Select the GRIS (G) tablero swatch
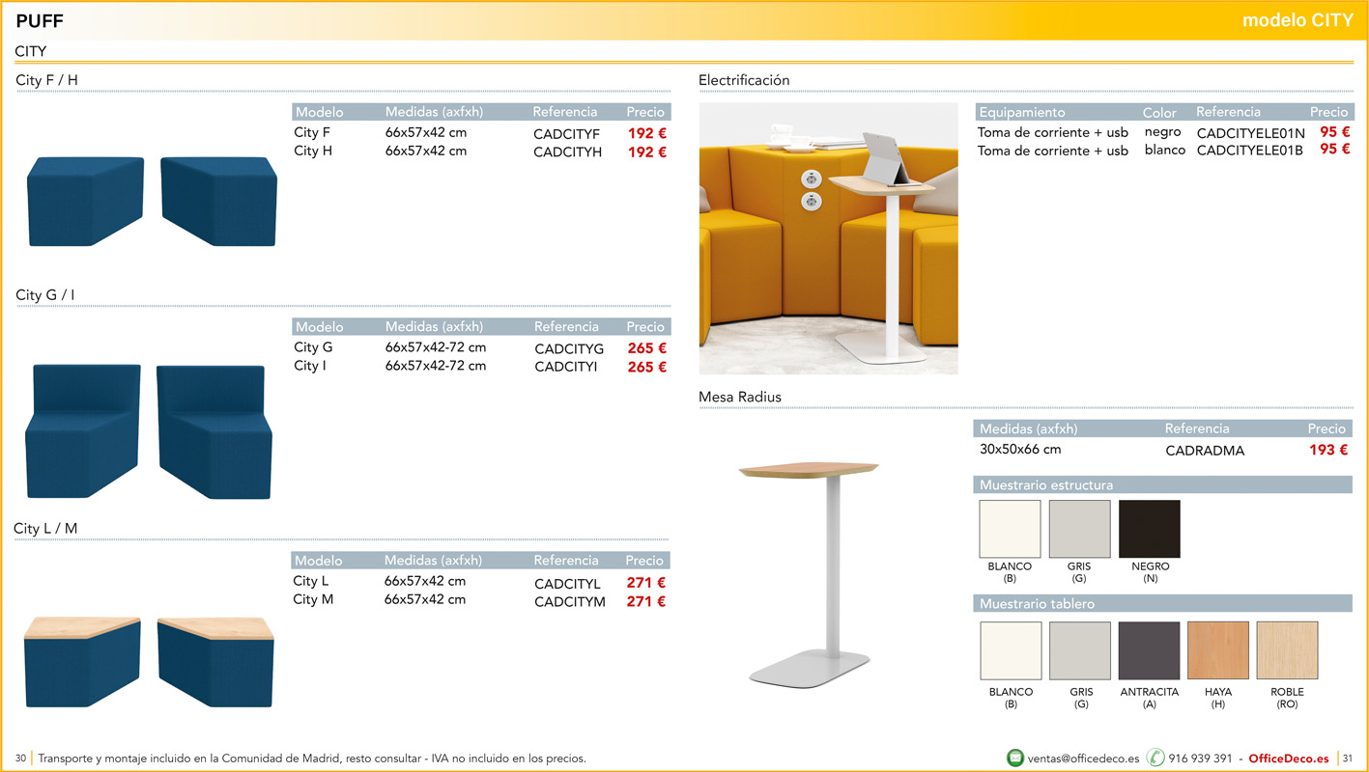Image resolution: width=1369 pixels, height=772 pixels. pyautogui.click(x=1080, y=650)
